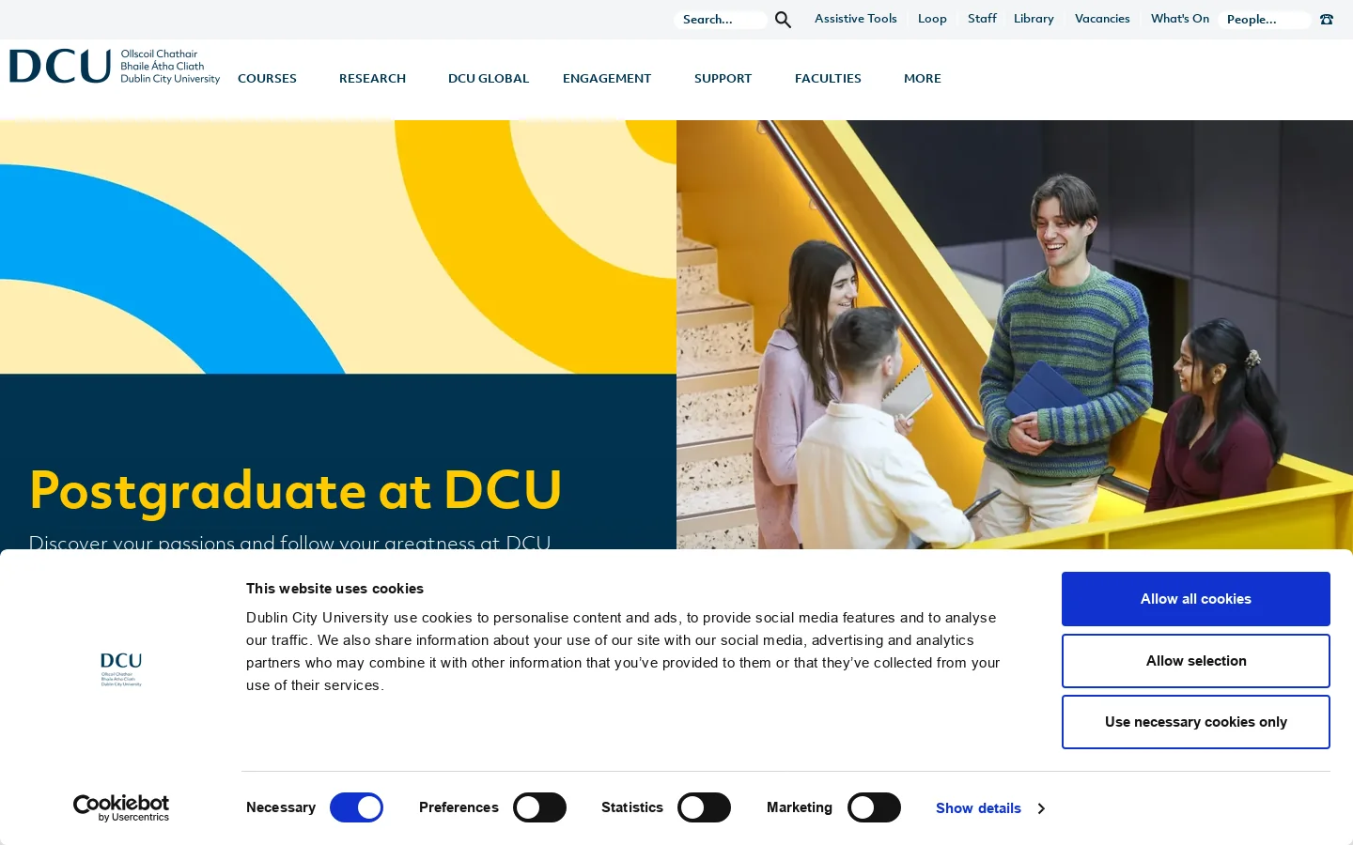Click the DCU logo in the cookie banner
Screen dimensions: 1353x845
[x=121, y=669]
